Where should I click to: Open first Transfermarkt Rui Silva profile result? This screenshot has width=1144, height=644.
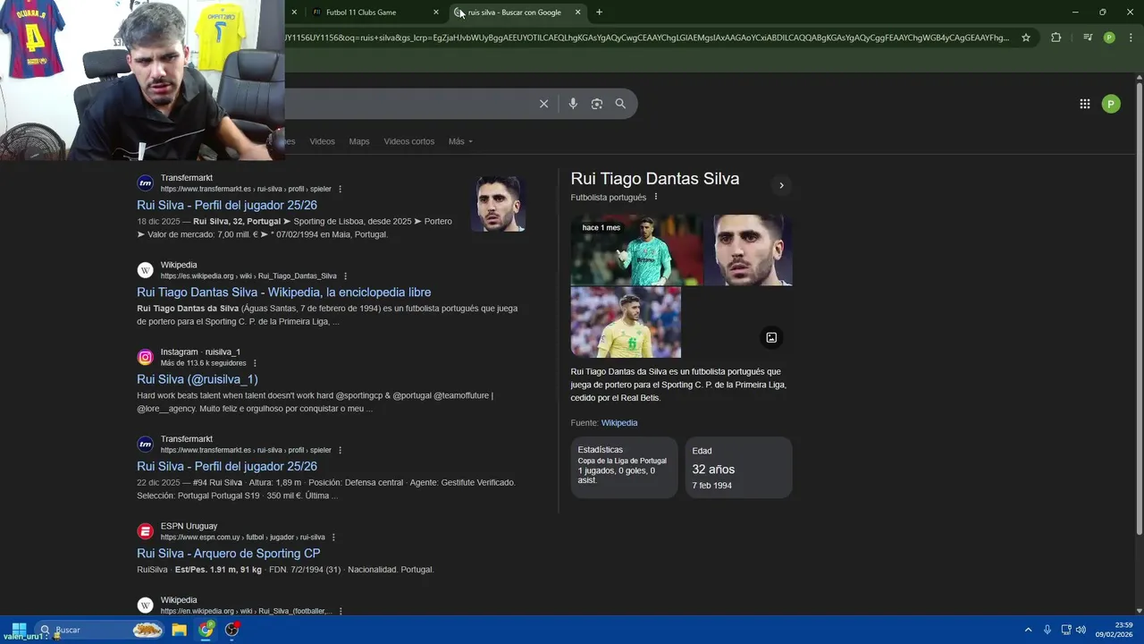pyautogui.click(x=227, y=205)
